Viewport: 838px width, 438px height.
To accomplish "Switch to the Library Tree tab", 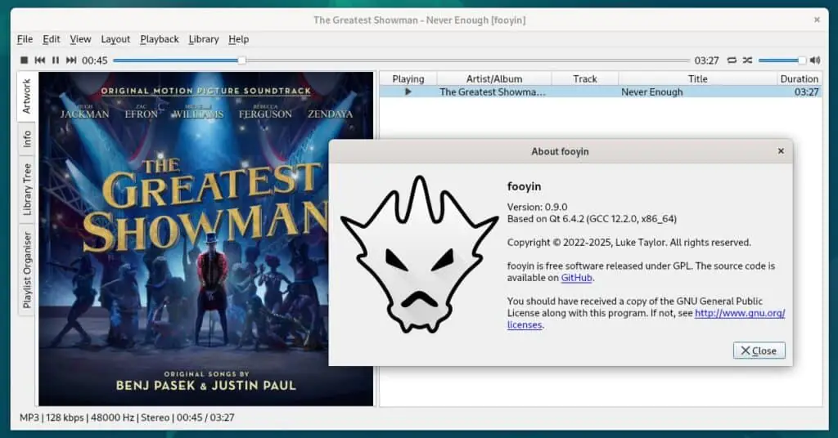I will (x=27, y=190).
